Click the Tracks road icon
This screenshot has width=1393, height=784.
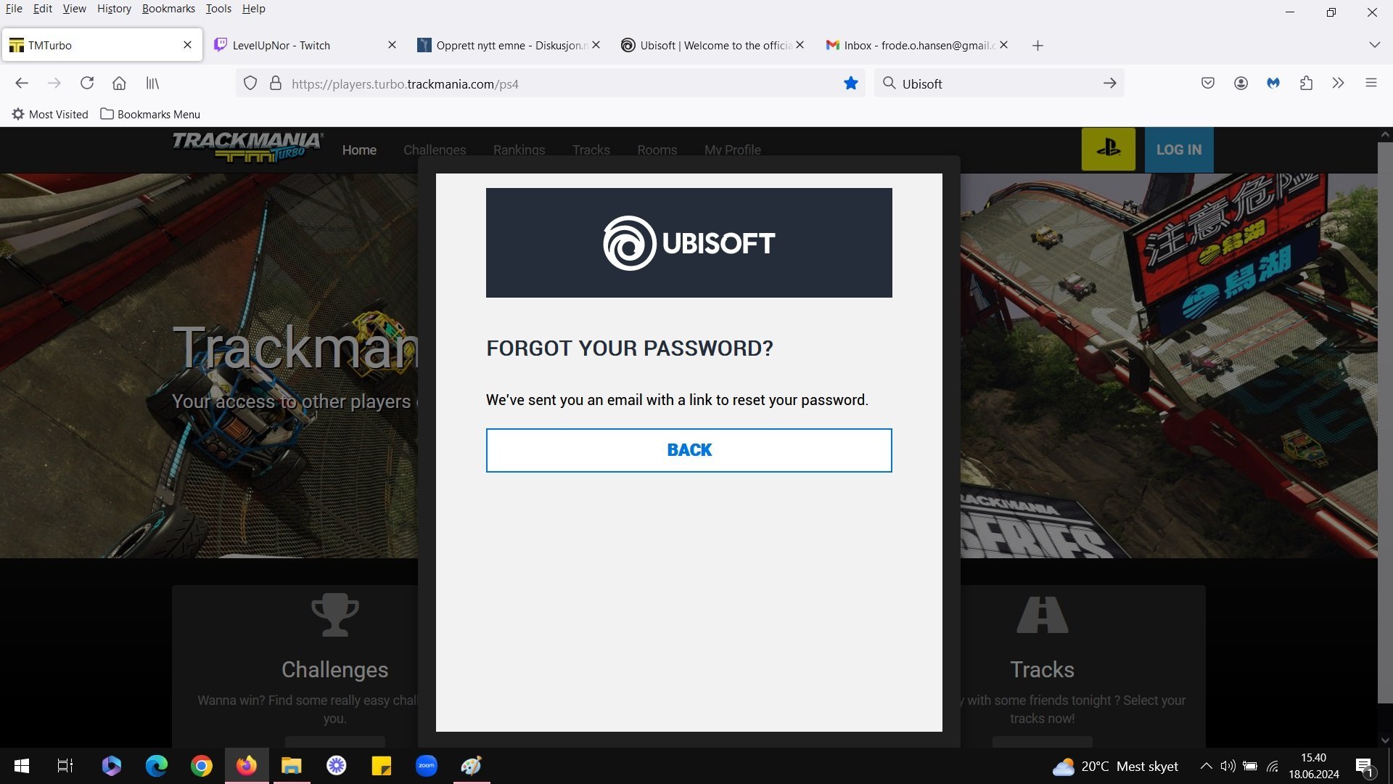click(x=1042, y=615)
